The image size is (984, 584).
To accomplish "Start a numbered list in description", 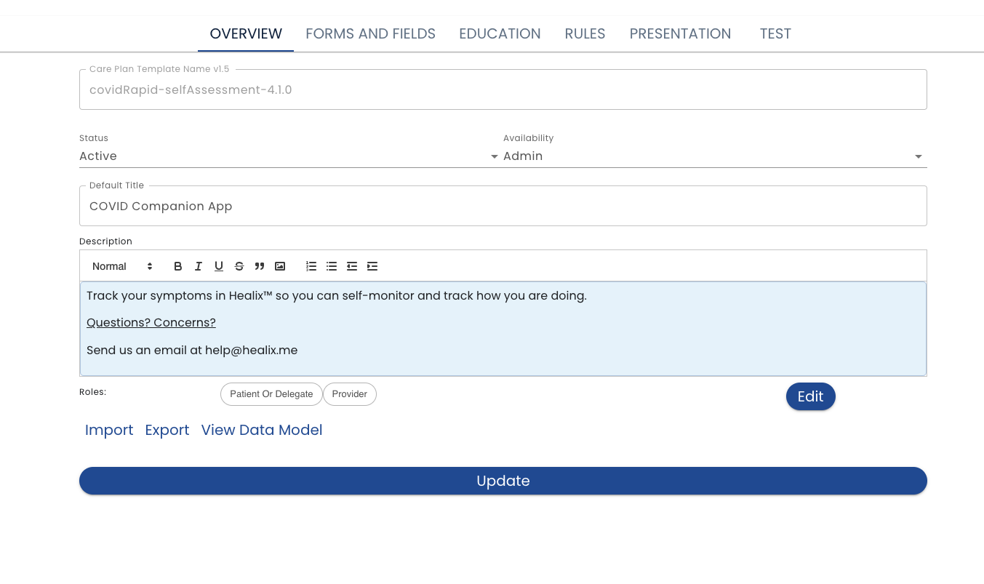I will 311,266.
